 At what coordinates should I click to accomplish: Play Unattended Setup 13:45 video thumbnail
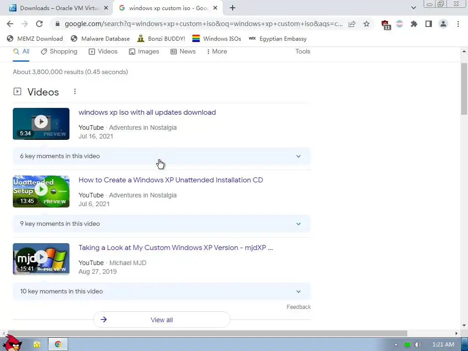41,191
